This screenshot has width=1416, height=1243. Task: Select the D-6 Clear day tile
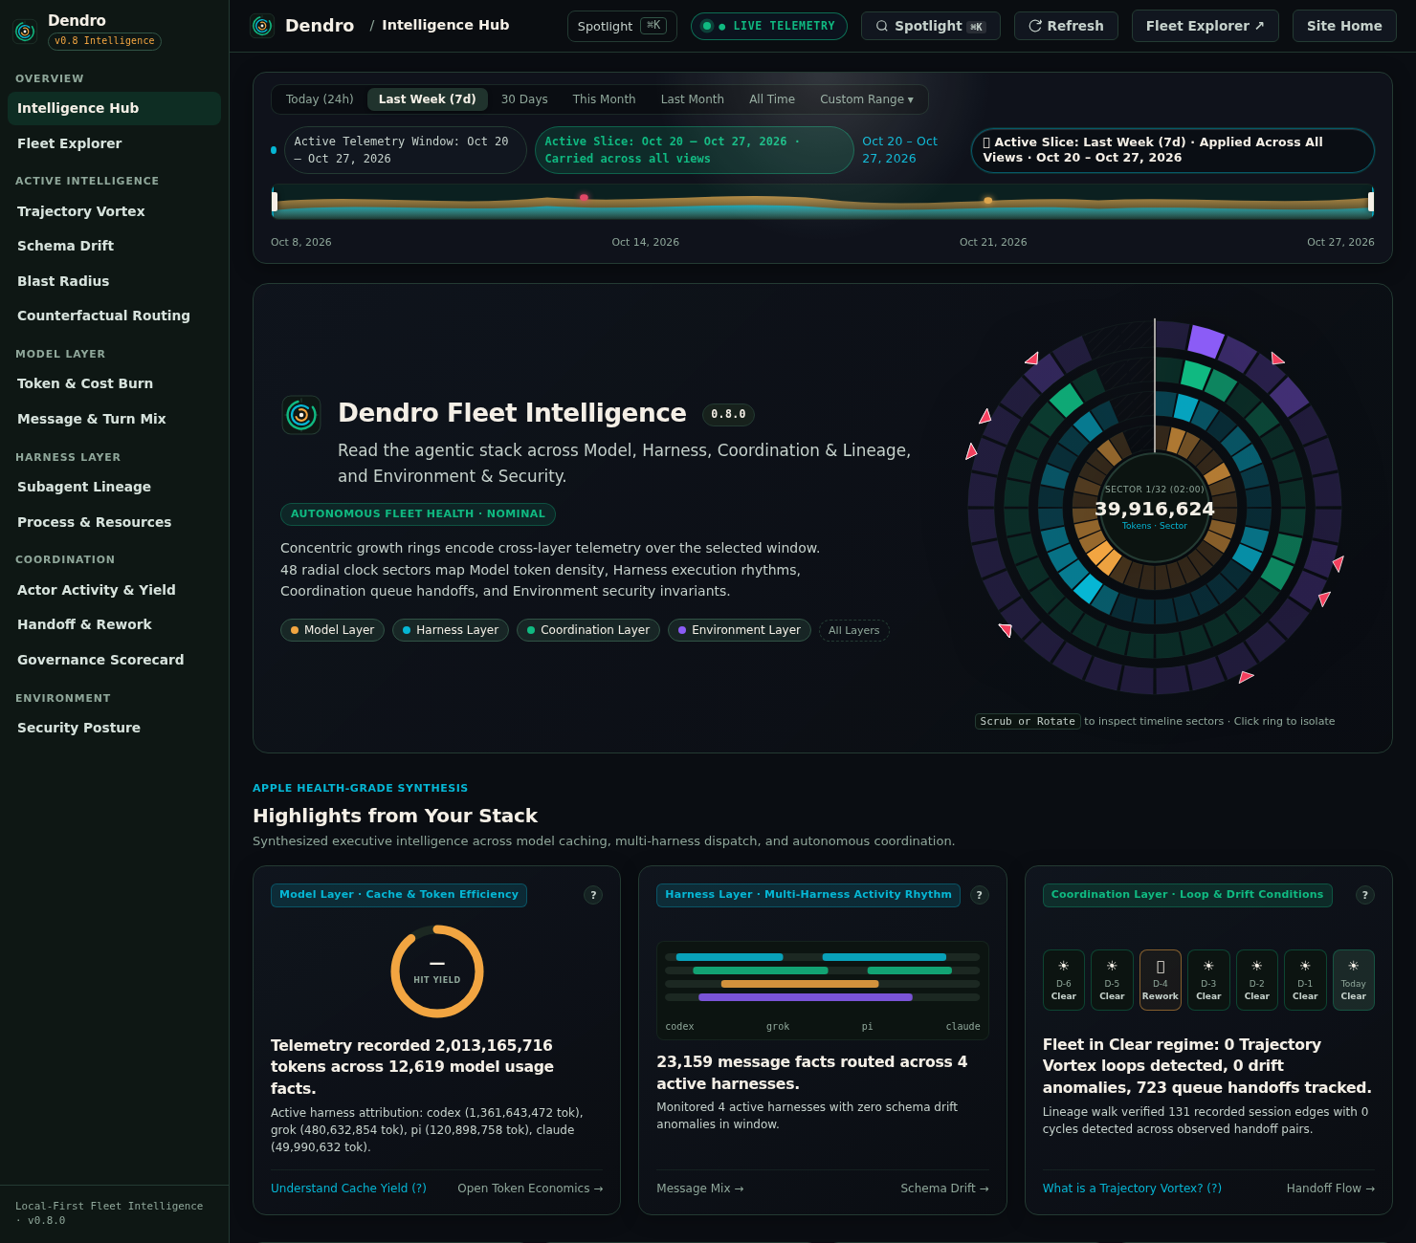(x=1064, y=980)
